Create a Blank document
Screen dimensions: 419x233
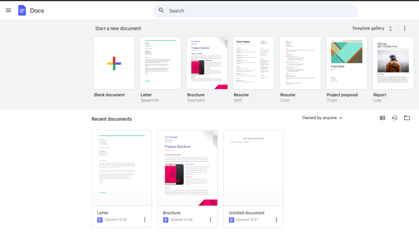[114, 63]
